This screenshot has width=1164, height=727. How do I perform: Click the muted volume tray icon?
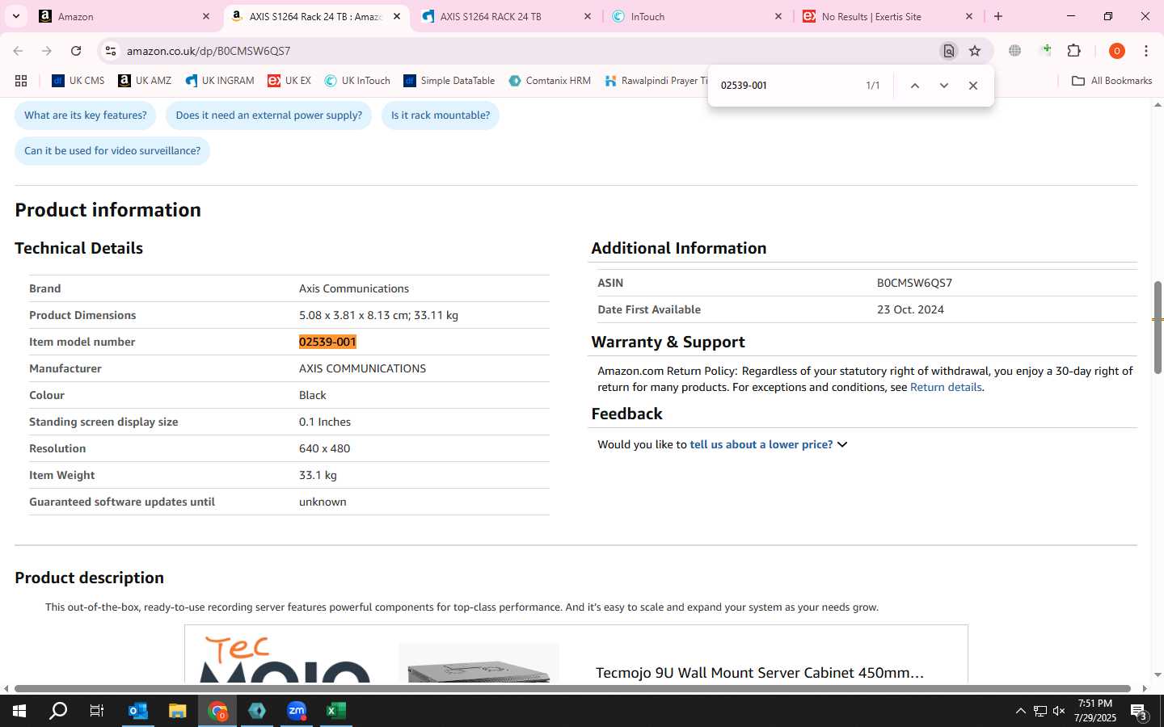pyautogui.click(x=1059, y=711)
